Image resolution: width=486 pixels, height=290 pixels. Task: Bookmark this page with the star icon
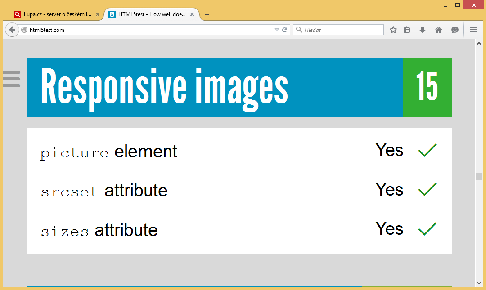point(393,30)
